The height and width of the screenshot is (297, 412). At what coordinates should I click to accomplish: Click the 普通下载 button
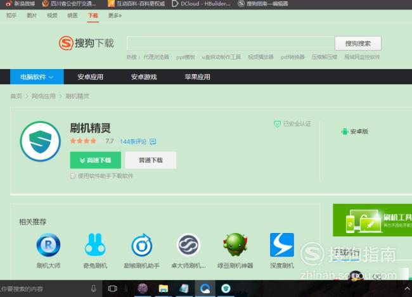coord(151,160)
